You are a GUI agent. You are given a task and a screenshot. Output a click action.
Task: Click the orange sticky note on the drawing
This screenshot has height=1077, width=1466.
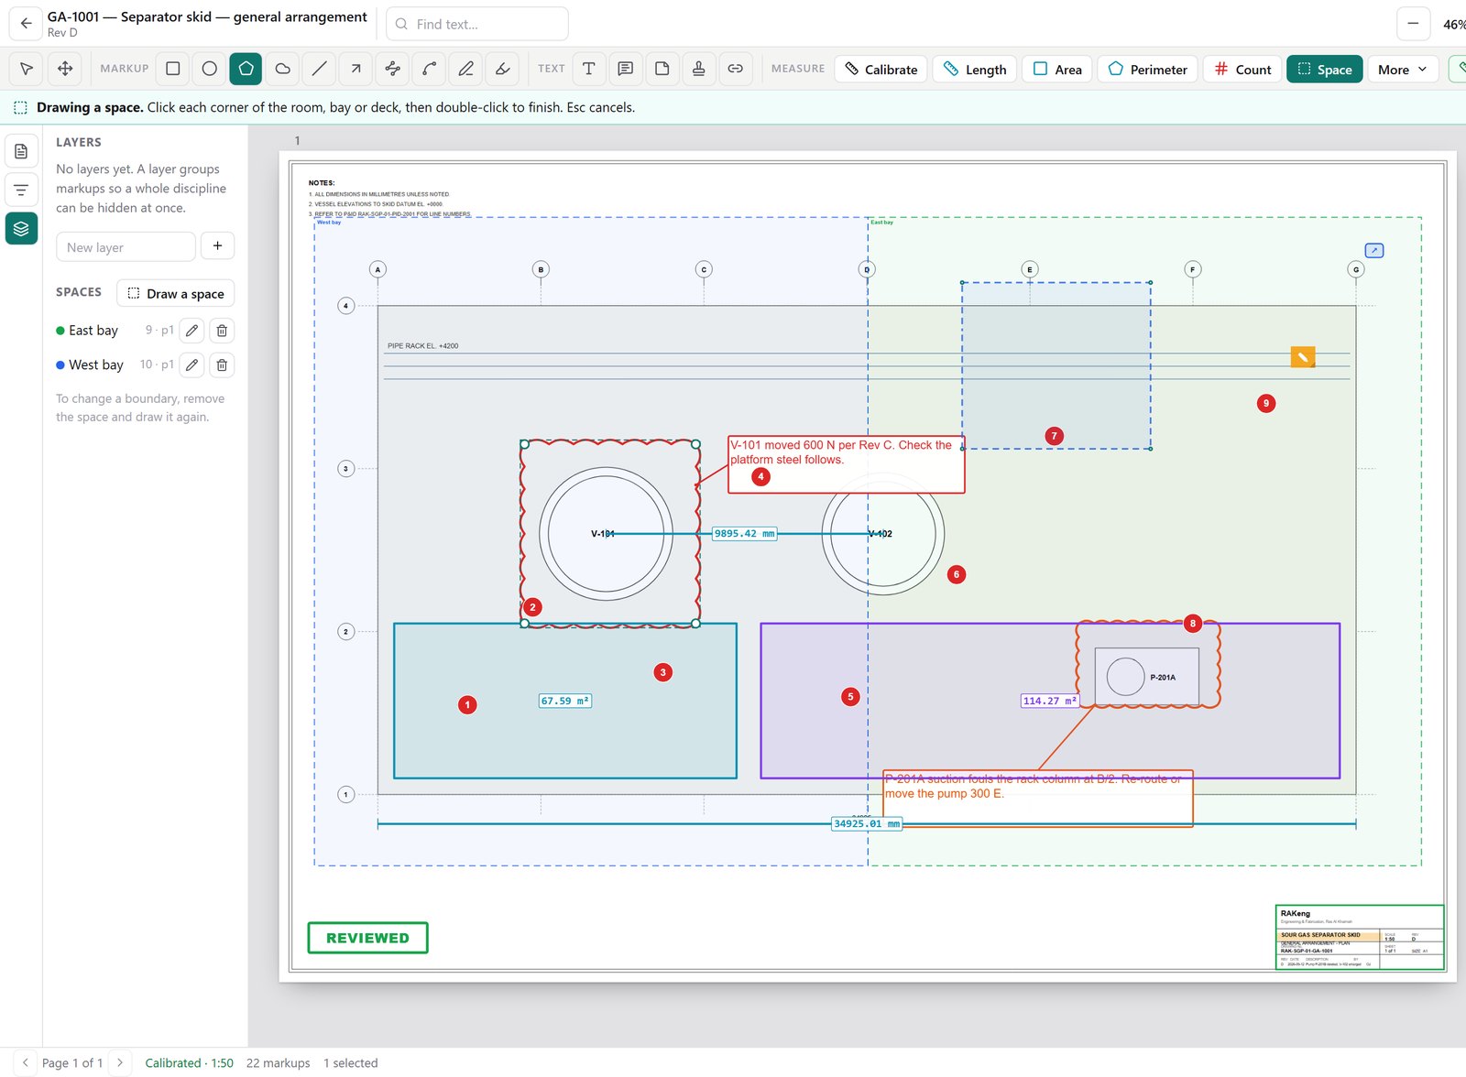click(x=1303, y=357)
